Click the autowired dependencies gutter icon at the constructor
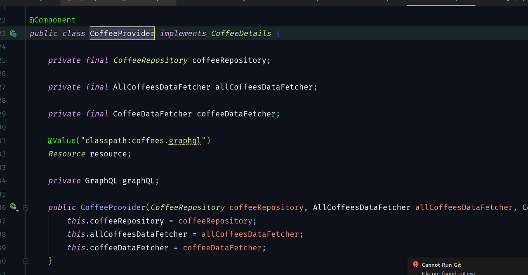The height and width of the screenshot is (275, 528). pyautogui.click(x=12, y=206)
